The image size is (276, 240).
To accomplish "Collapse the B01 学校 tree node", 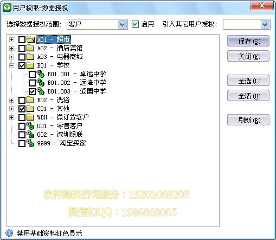I will click(x=11, y=65).
